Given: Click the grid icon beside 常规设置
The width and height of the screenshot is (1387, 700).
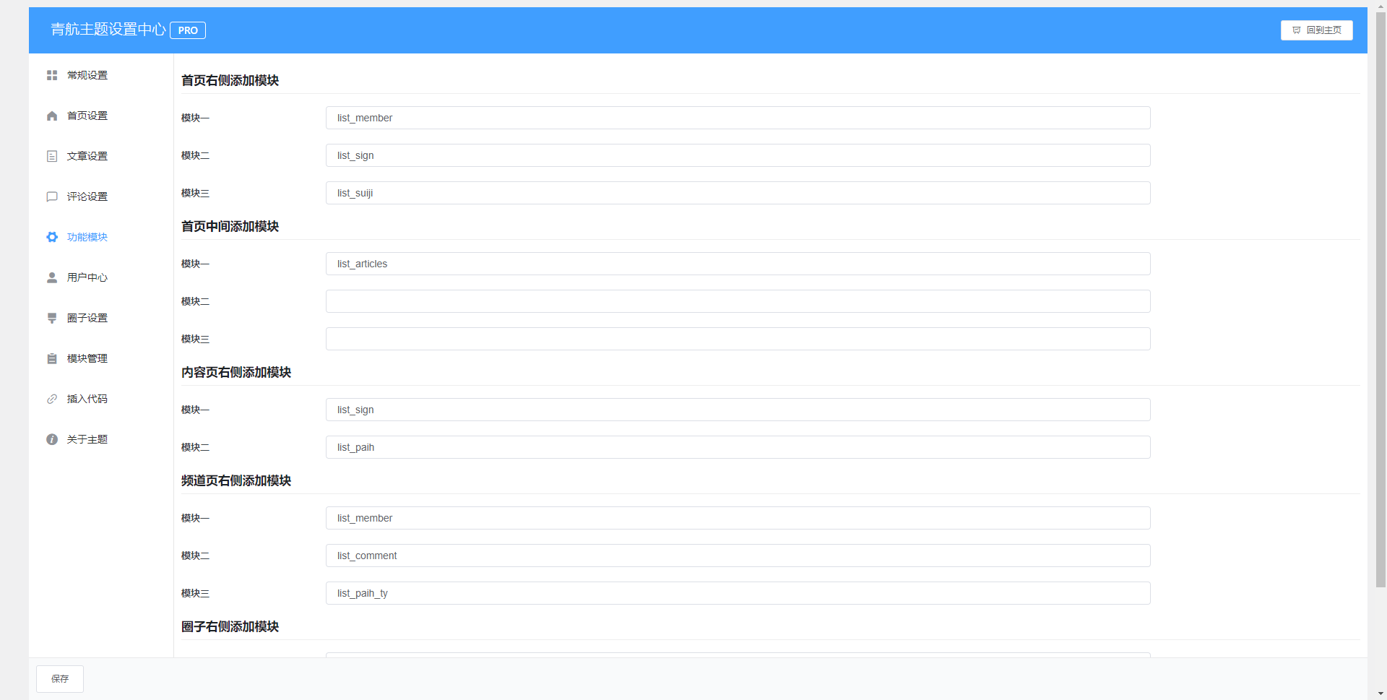Looking at the screenshot, I should coord(52,75).
